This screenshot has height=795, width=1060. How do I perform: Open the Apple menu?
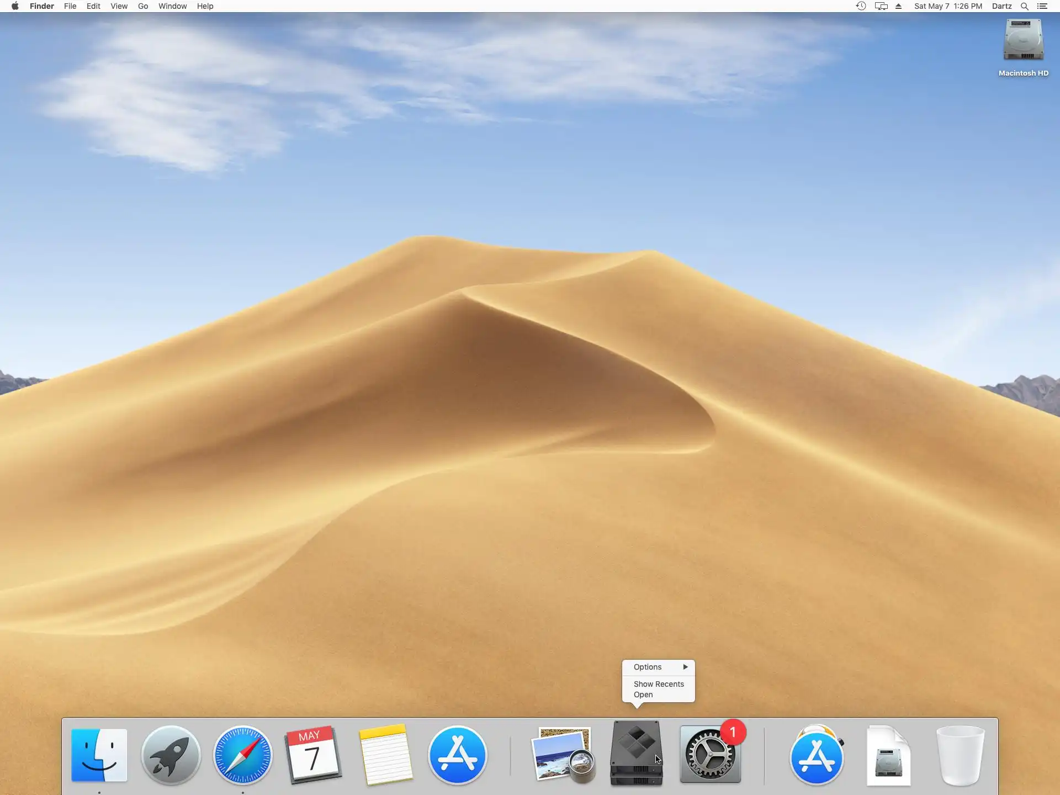click(x=15, y=6)
